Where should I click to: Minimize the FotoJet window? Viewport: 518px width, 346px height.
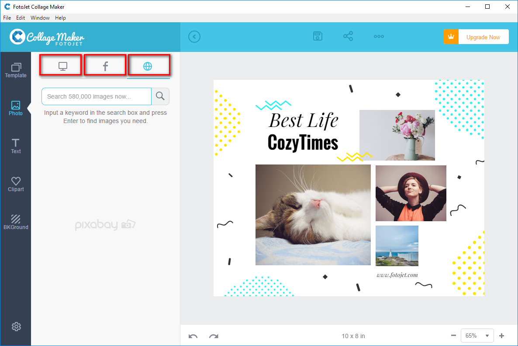(x=467, y=7)
